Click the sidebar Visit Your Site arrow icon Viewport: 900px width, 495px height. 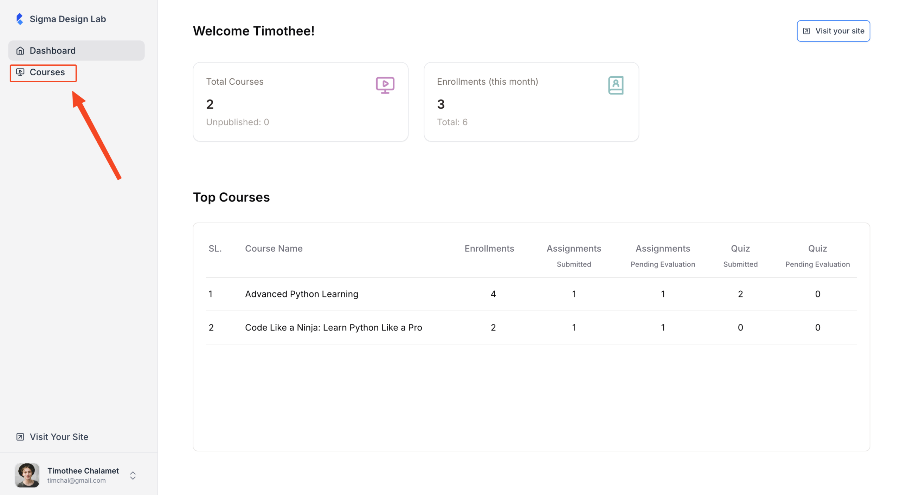click(x=20, y=437)
